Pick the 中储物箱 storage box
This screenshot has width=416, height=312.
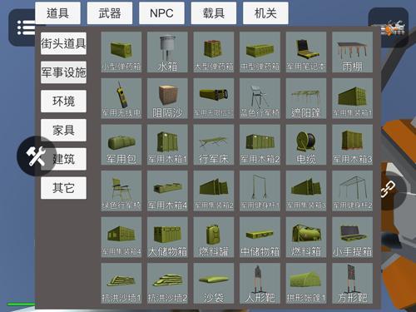point(260,237)
